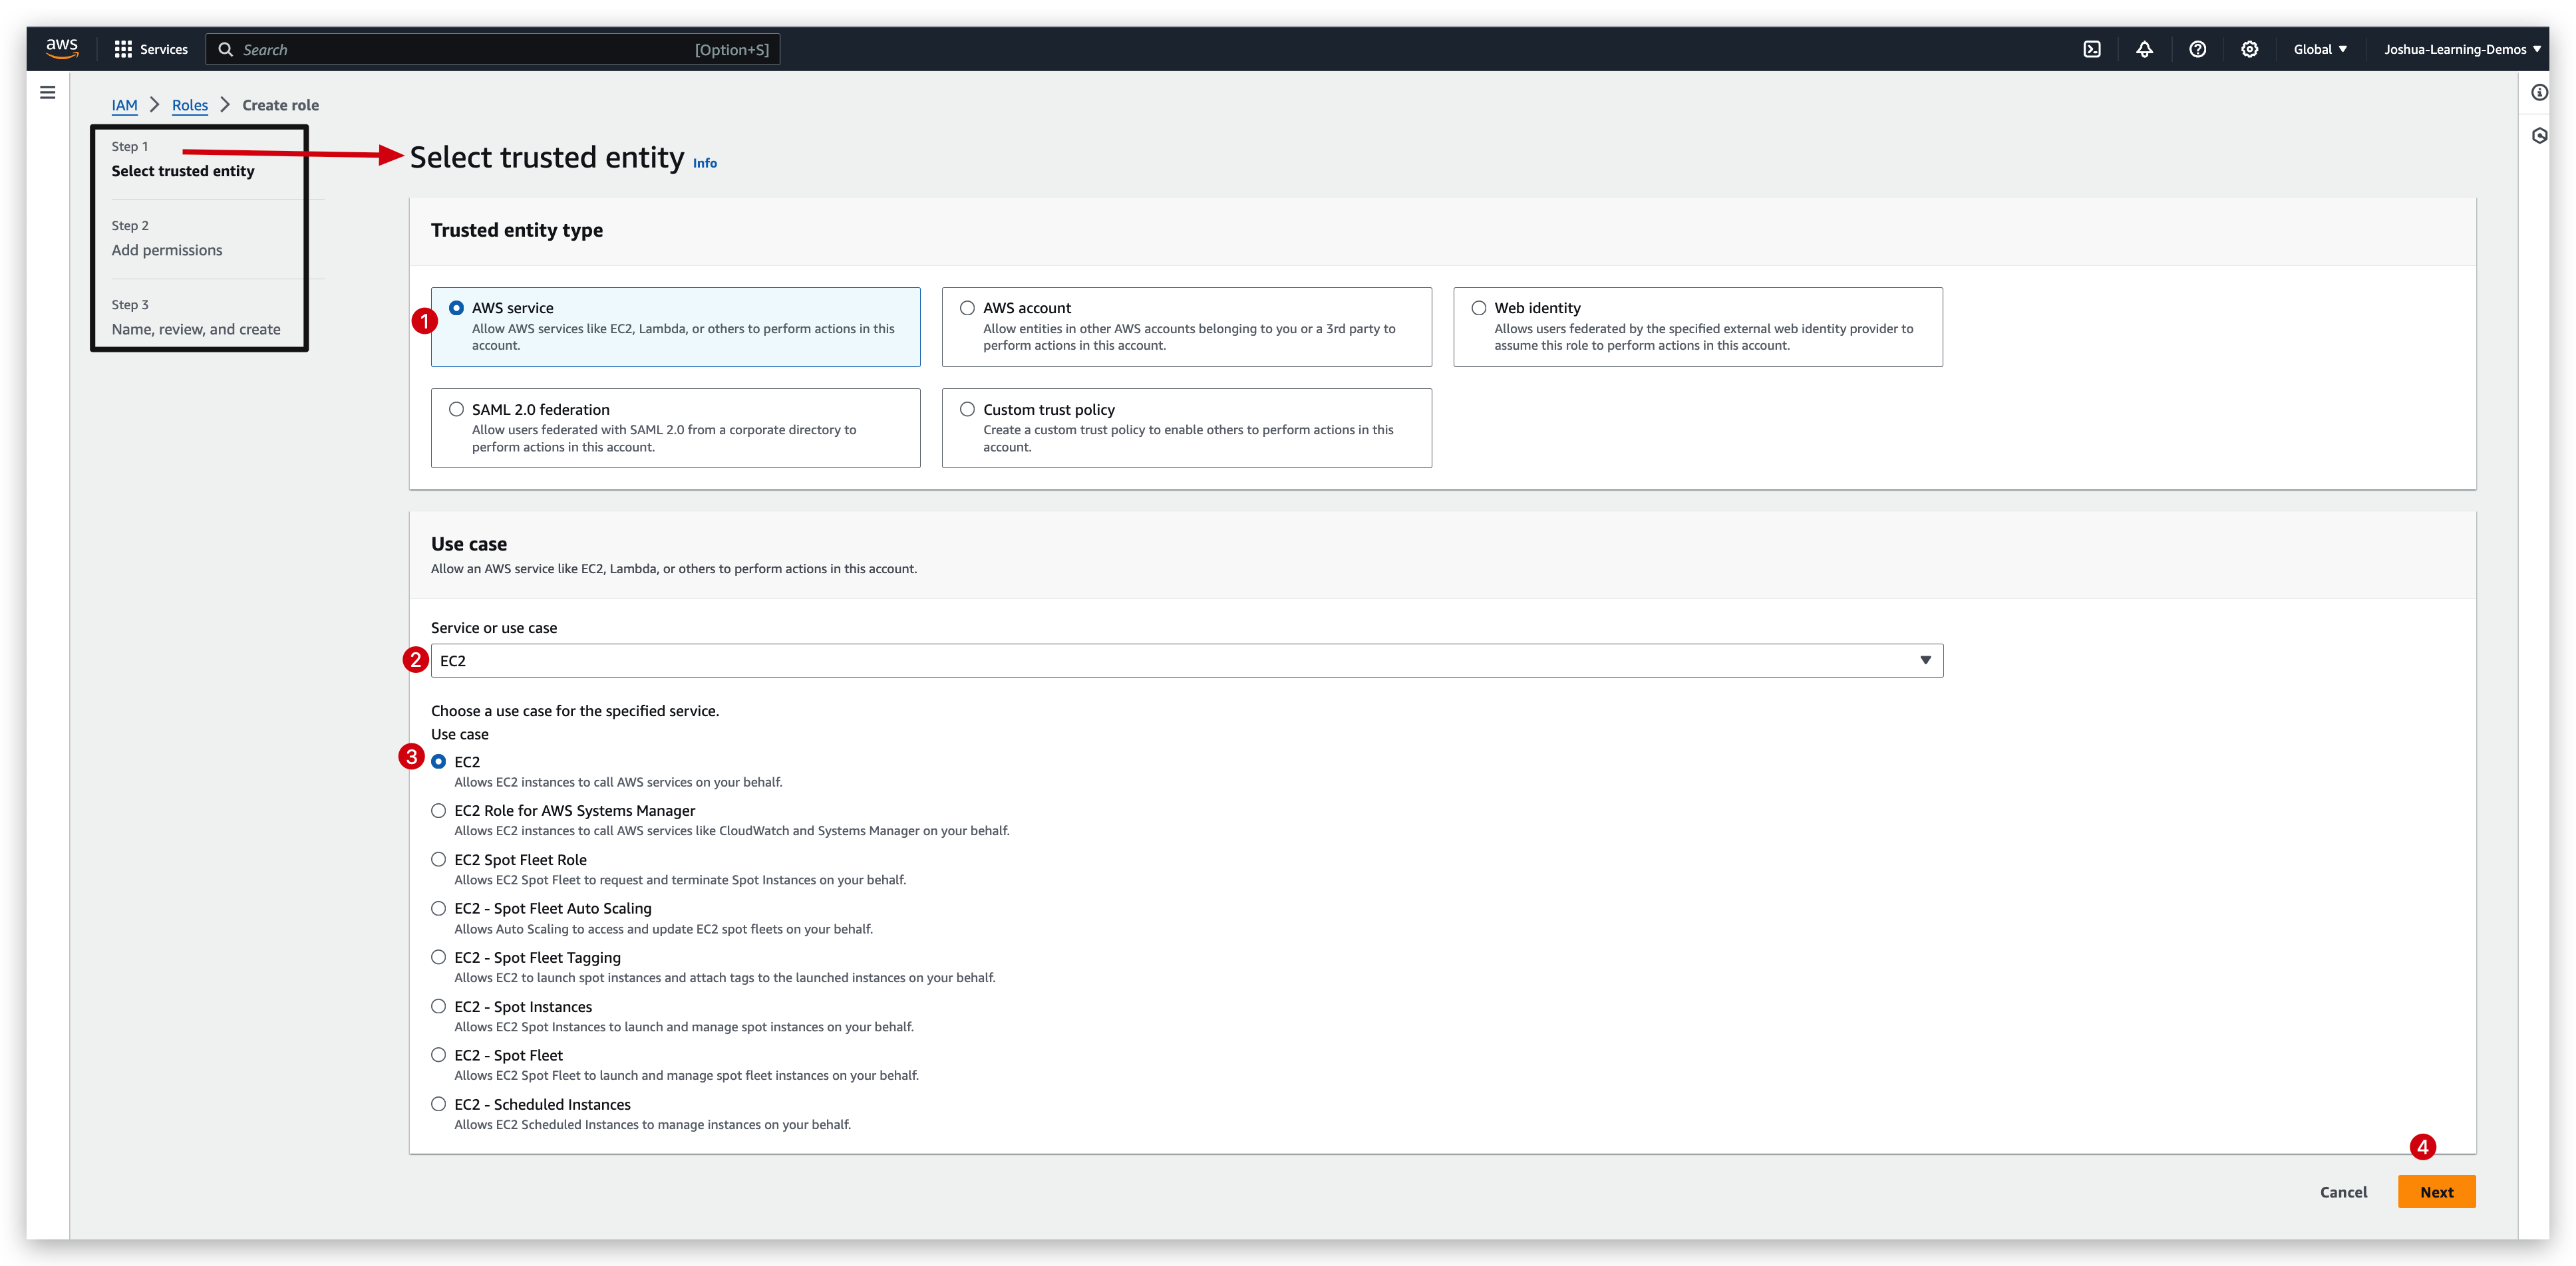Open the Services grid icon
Viewport: 2576px width, 1266px height.
click(124, 48)
